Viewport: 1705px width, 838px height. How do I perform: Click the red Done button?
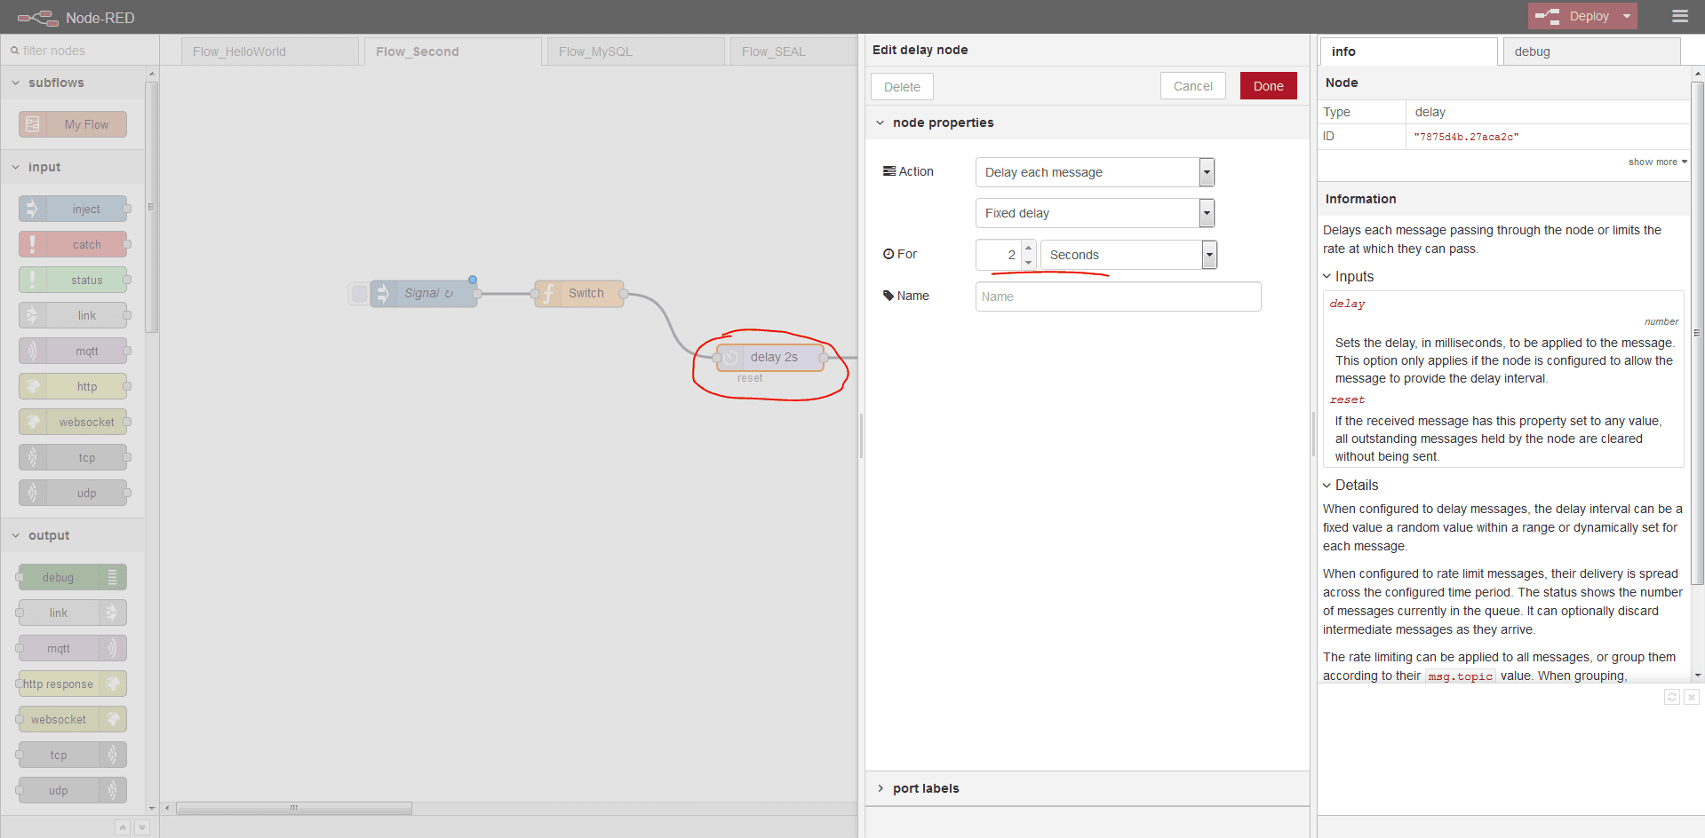1268,86
